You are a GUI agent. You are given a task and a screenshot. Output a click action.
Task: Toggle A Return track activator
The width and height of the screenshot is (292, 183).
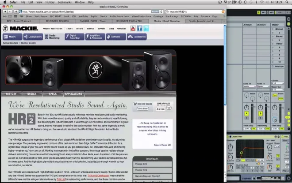[x=246, y=114]
